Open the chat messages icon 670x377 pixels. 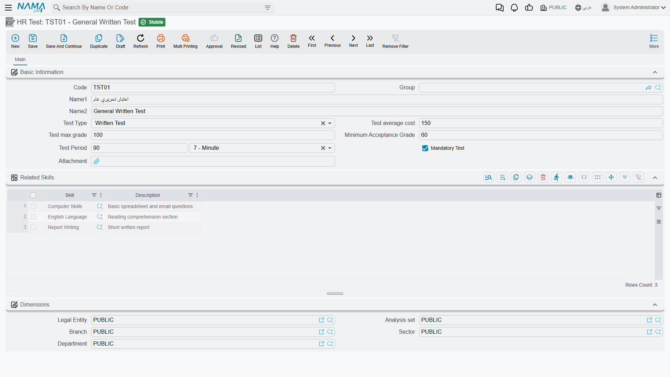point(500,8)
